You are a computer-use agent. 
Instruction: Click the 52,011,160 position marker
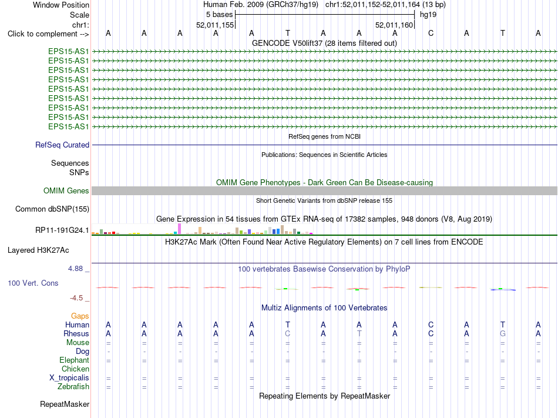click(394, 25)
